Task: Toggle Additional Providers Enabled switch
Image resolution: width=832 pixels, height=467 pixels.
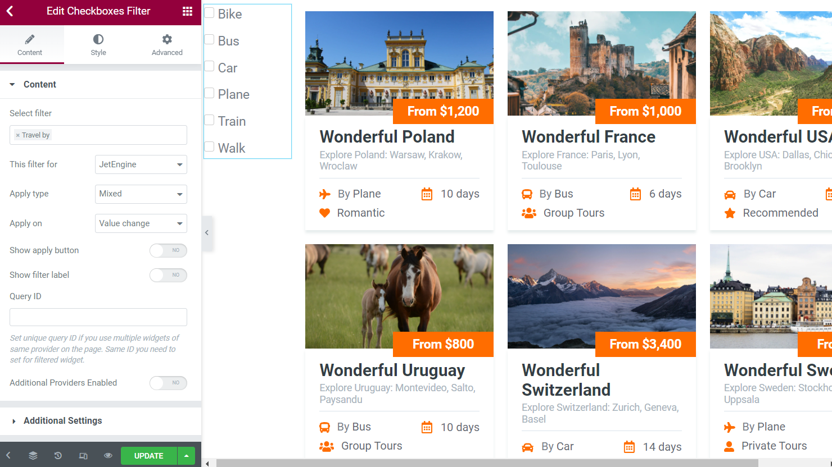Action: click(168, 383)
